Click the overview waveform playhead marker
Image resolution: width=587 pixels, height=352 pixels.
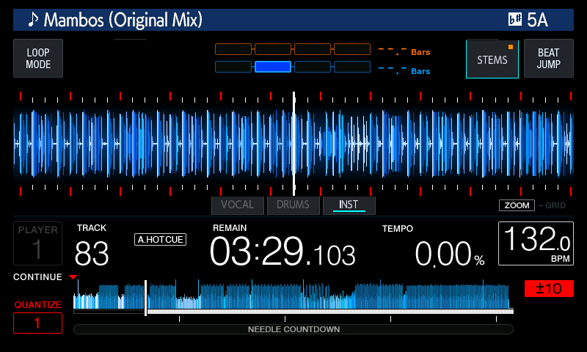click(x=145, y=298)
